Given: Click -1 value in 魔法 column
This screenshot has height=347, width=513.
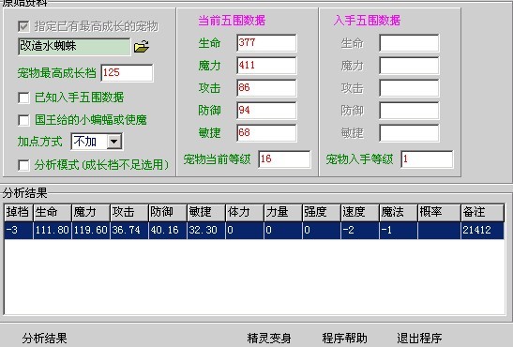Looking at the screenshot, I should click(x=399, y=231).
